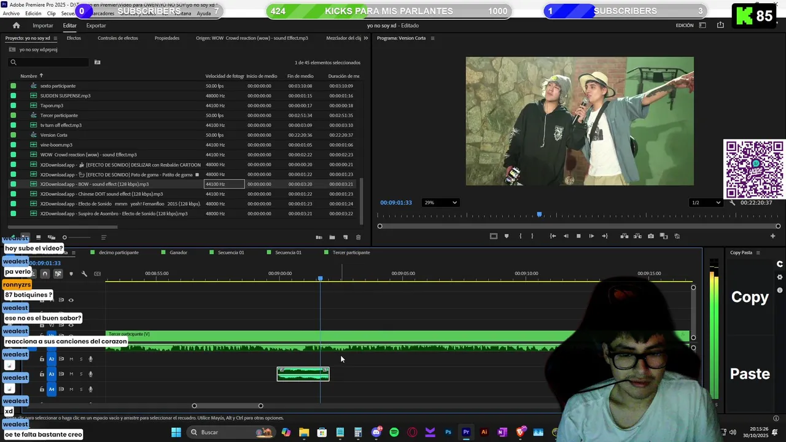
Task: Click the Lift button
Action: pyautogui.click(x=625, y=236)
